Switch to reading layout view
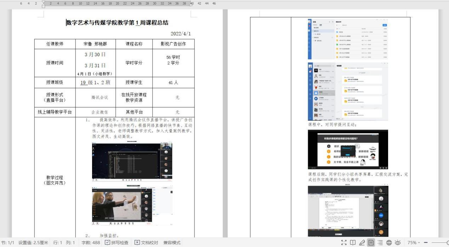 tap(353, 242)
